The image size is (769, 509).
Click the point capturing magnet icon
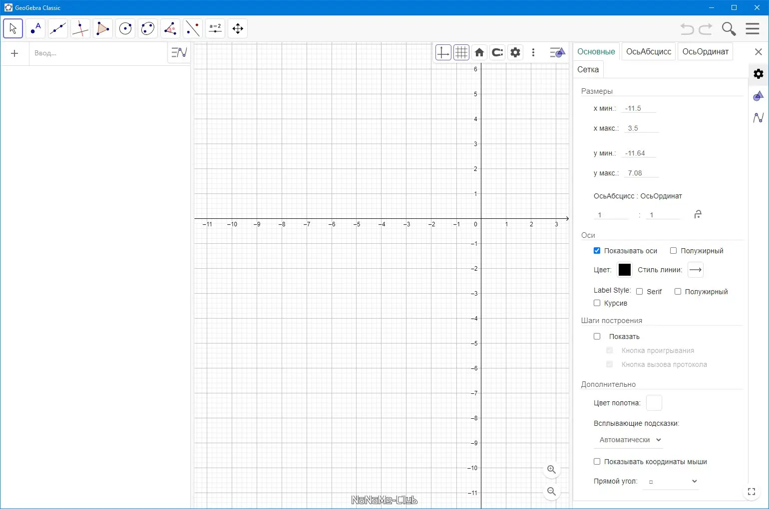497,52
